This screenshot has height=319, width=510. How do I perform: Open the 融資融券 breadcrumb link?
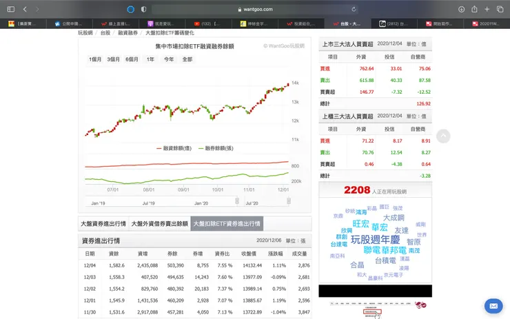127,33
